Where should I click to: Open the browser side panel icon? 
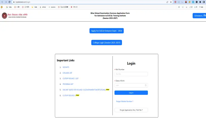pos(203,2)
